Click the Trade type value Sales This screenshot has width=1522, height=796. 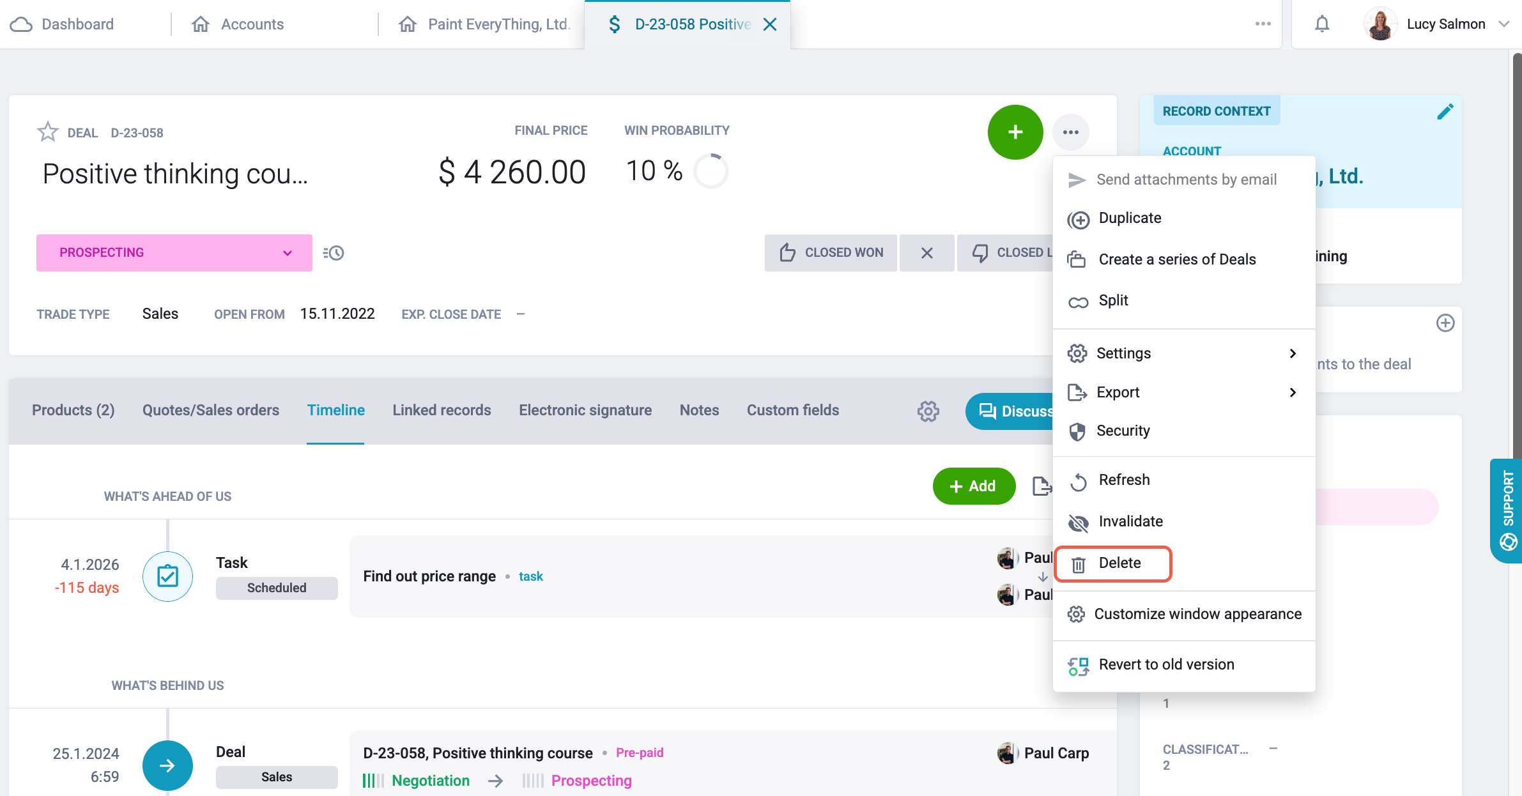160,314
